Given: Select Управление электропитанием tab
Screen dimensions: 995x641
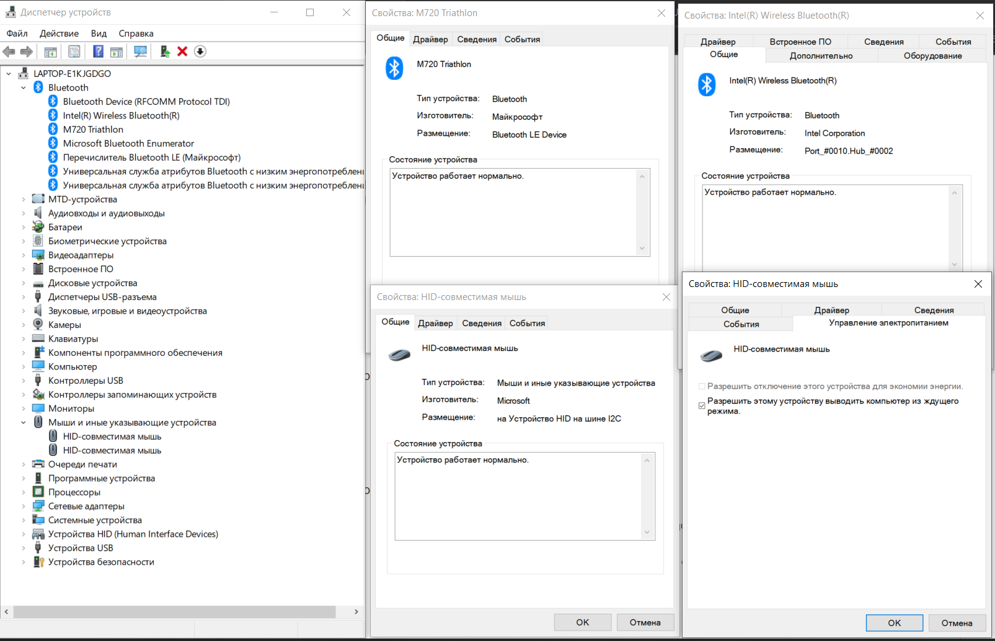Looking at the screenshot, I should [x=888, y=322].
